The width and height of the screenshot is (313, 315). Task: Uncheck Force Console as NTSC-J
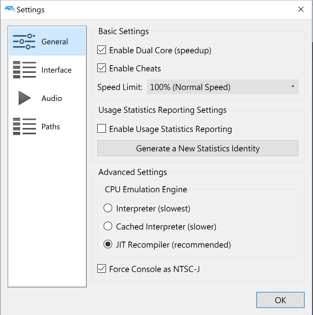coord(102,269)
